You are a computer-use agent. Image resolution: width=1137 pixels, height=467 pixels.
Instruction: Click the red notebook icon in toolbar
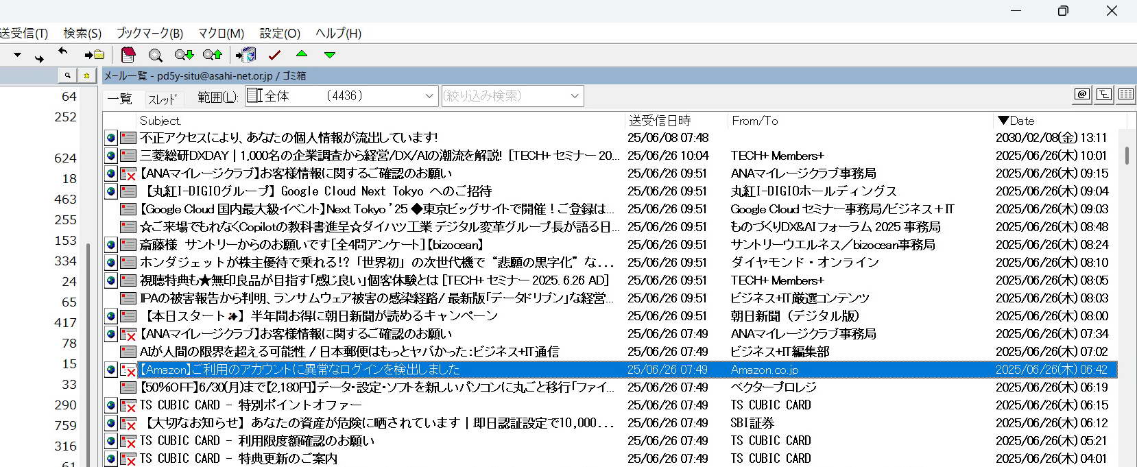tap(128, 55)
